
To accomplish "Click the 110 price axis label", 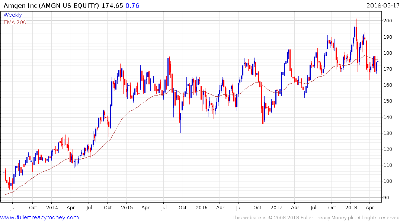I will pos(388,165).
